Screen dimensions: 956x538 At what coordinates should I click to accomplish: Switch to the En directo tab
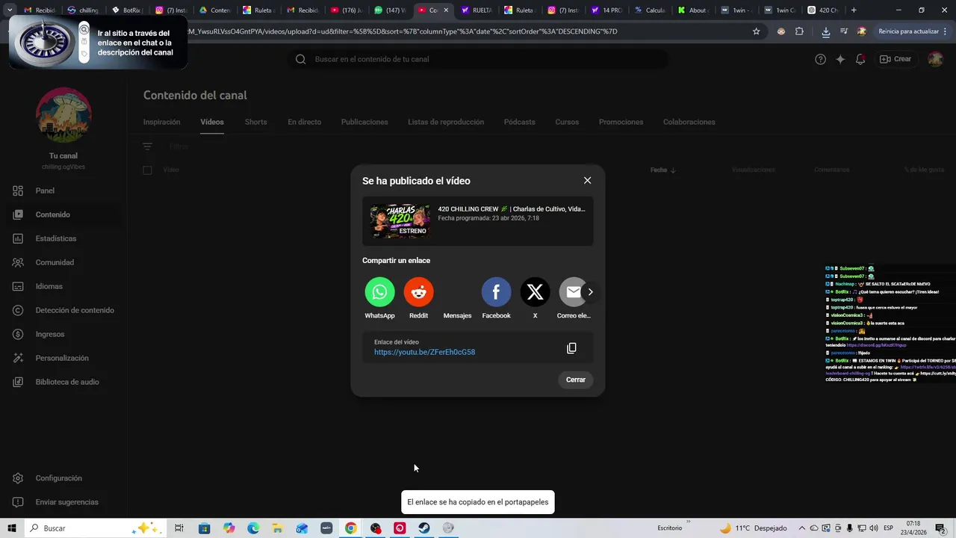pos(304,122)
